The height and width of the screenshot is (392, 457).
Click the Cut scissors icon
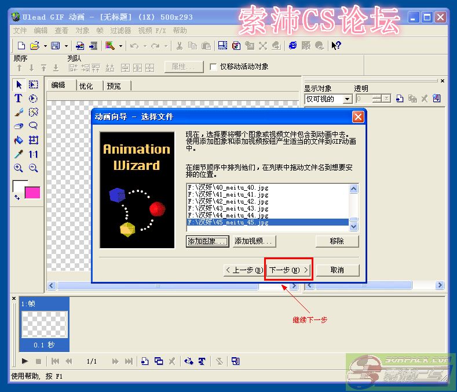click(180, 46)
